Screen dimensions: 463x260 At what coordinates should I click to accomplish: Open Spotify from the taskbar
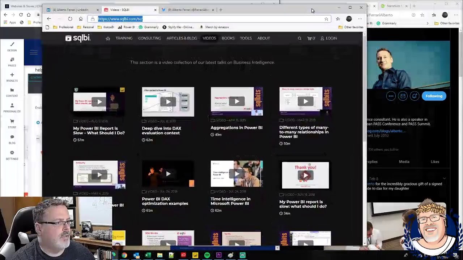point(207,255)
